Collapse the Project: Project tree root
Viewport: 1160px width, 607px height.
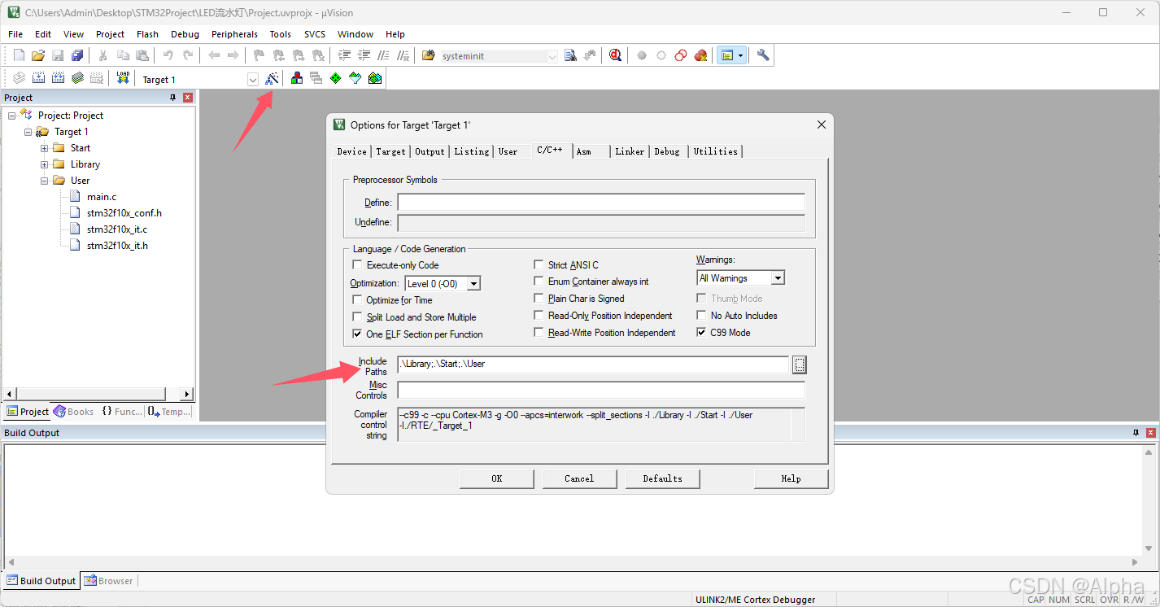[x=12, y=116]
